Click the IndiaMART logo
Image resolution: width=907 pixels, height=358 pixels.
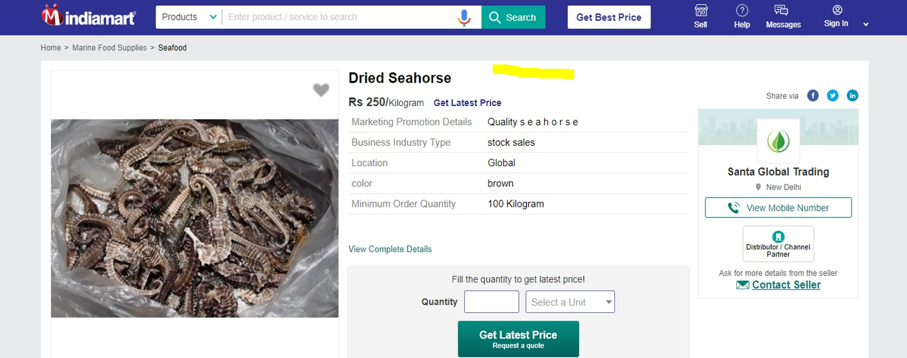(x=89, y=16)
